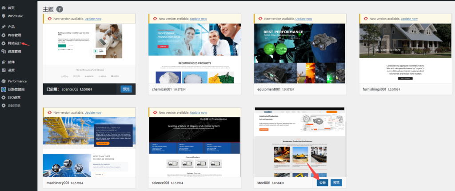Open the SEO设置 menu item
The width and height of the screenshot is (455, 191).
14,97
